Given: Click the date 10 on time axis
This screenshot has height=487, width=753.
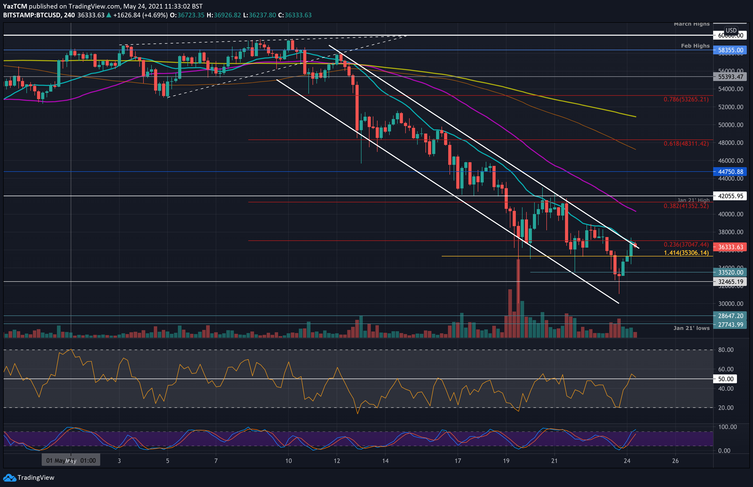Looking at the screenshot, I should coord(288,461).
